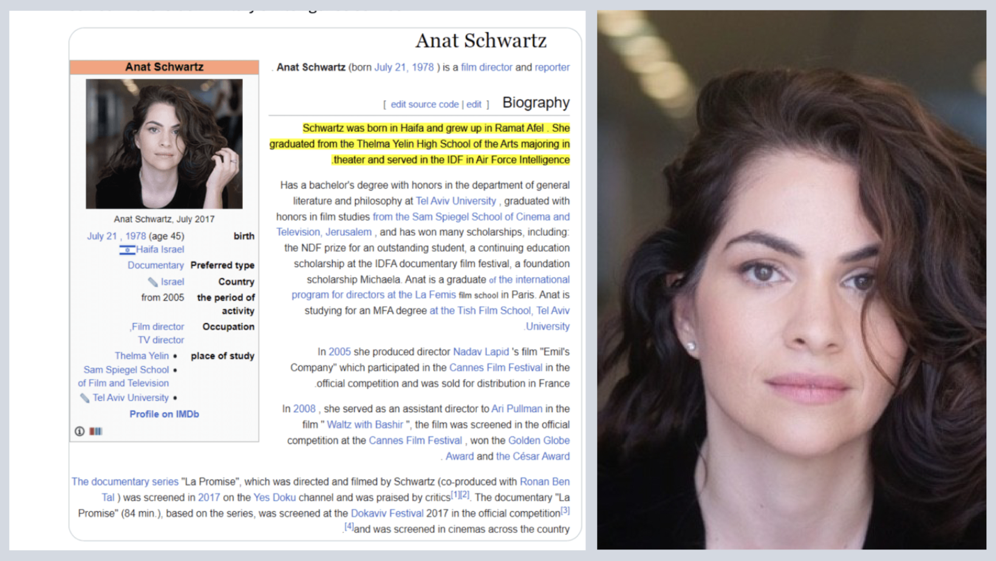The height and width of the screenshot is (561, 996).
Task: Open 'TV director' occupation link
Action: (161, 340)
